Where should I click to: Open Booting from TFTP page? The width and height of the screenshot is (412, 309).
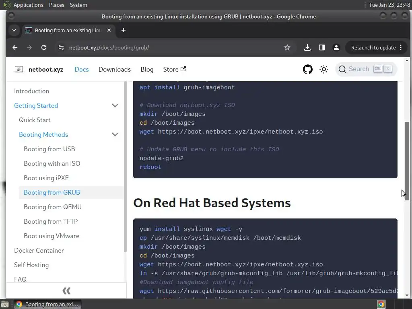point(51,221)
